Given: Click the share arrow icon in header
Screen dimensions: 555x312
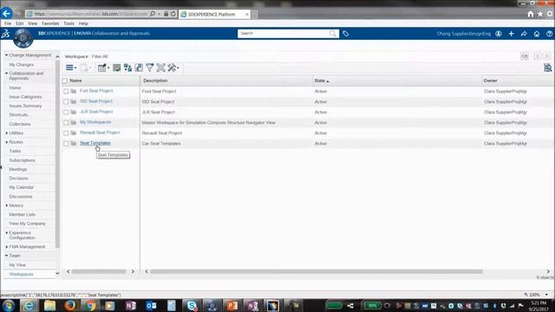Looking at the screenshot, I should tap(524, 34).
